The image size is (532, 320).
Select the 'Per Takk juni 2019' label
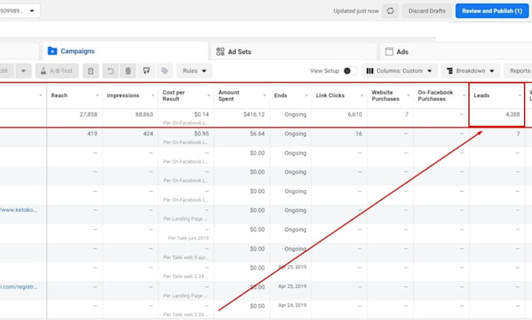click(189, 238)
